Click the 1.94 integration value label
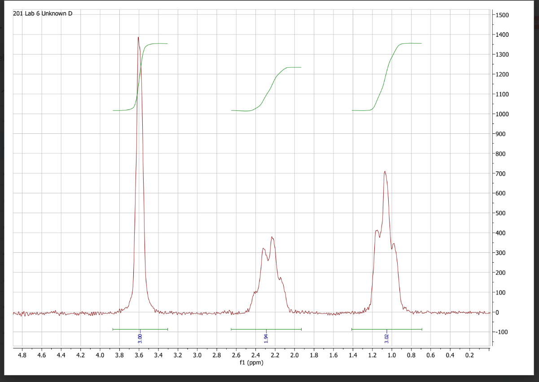 [x=267, y=339]
